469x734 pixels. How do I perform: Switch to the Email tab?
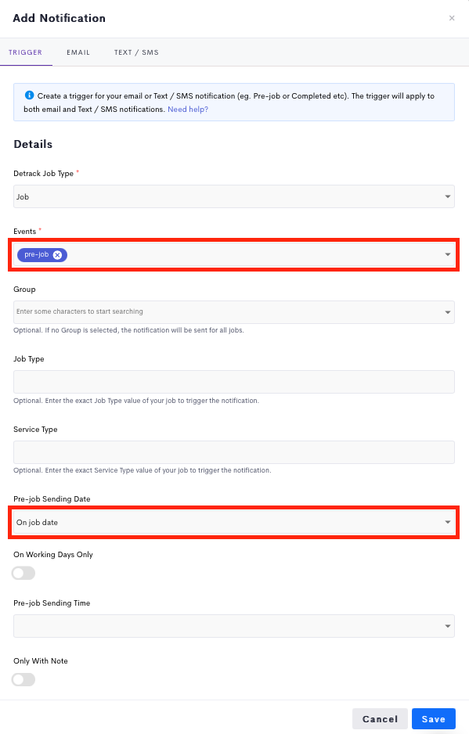(x=78, y=52)
